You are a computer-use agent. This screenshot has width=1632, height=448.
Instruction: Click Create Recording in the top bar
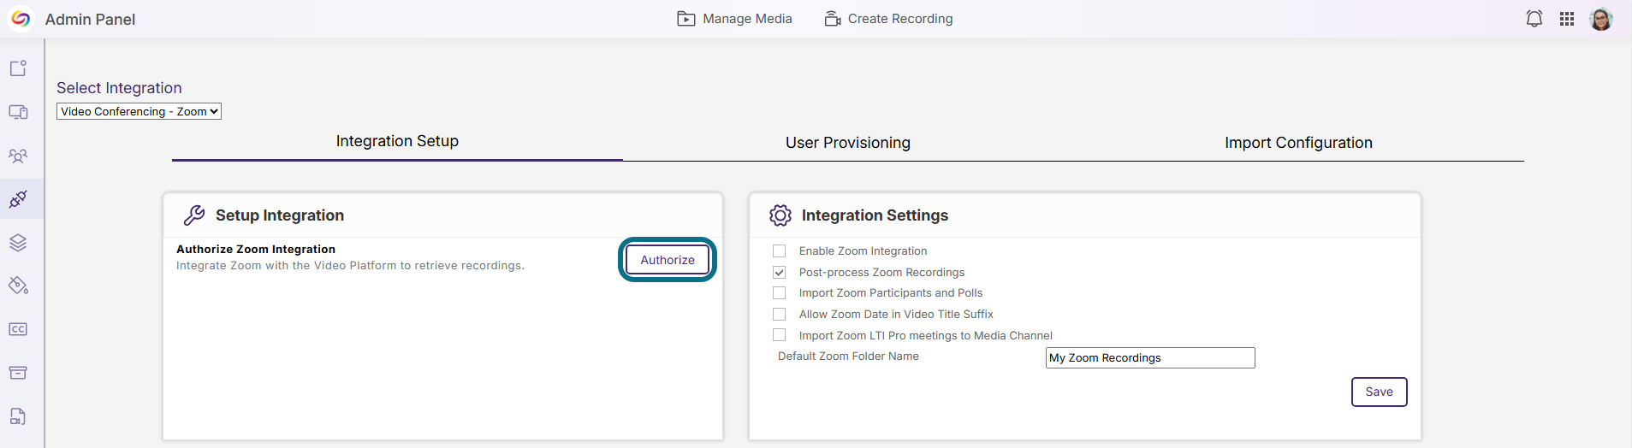(x=888, y=19)
